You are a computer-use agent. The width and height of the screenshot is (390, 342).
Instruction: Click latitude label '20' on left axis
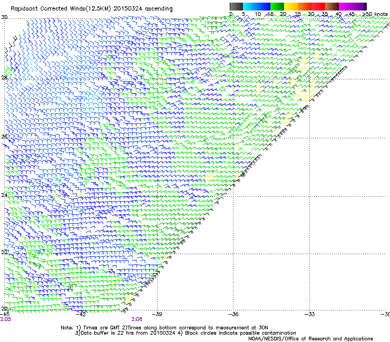coord(4,309)
